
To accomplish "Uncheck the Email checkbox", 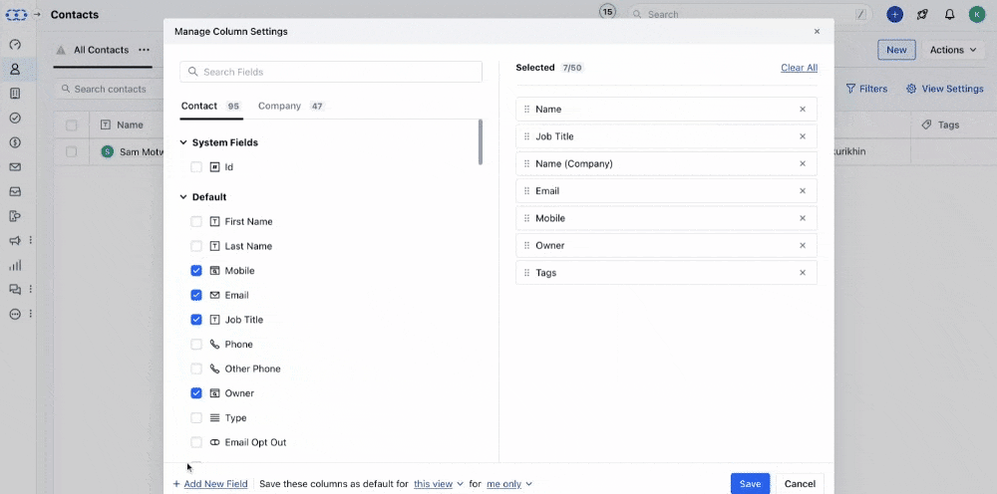I will [196, 295].
